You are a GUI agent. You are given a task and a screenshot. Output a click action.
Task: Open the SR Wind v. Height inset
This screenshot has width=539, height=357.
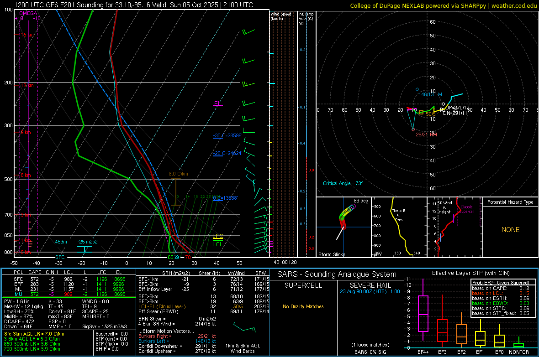[x=455, y=227]
